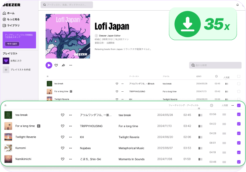This screenshot has height=172, width=246.
Task: Click the search-within-playlist field
Action: point(215,65)
